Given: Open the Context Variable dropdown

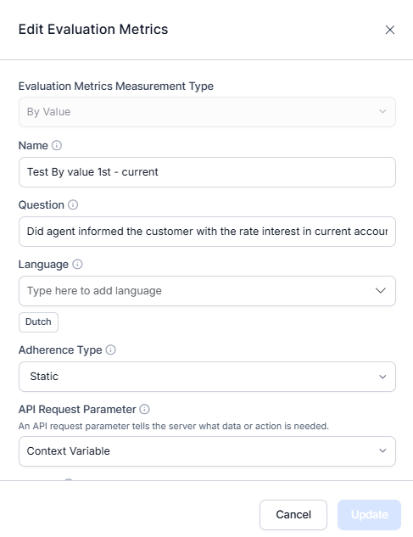Looking at the screenshot, I should click(x=207, y=451).
